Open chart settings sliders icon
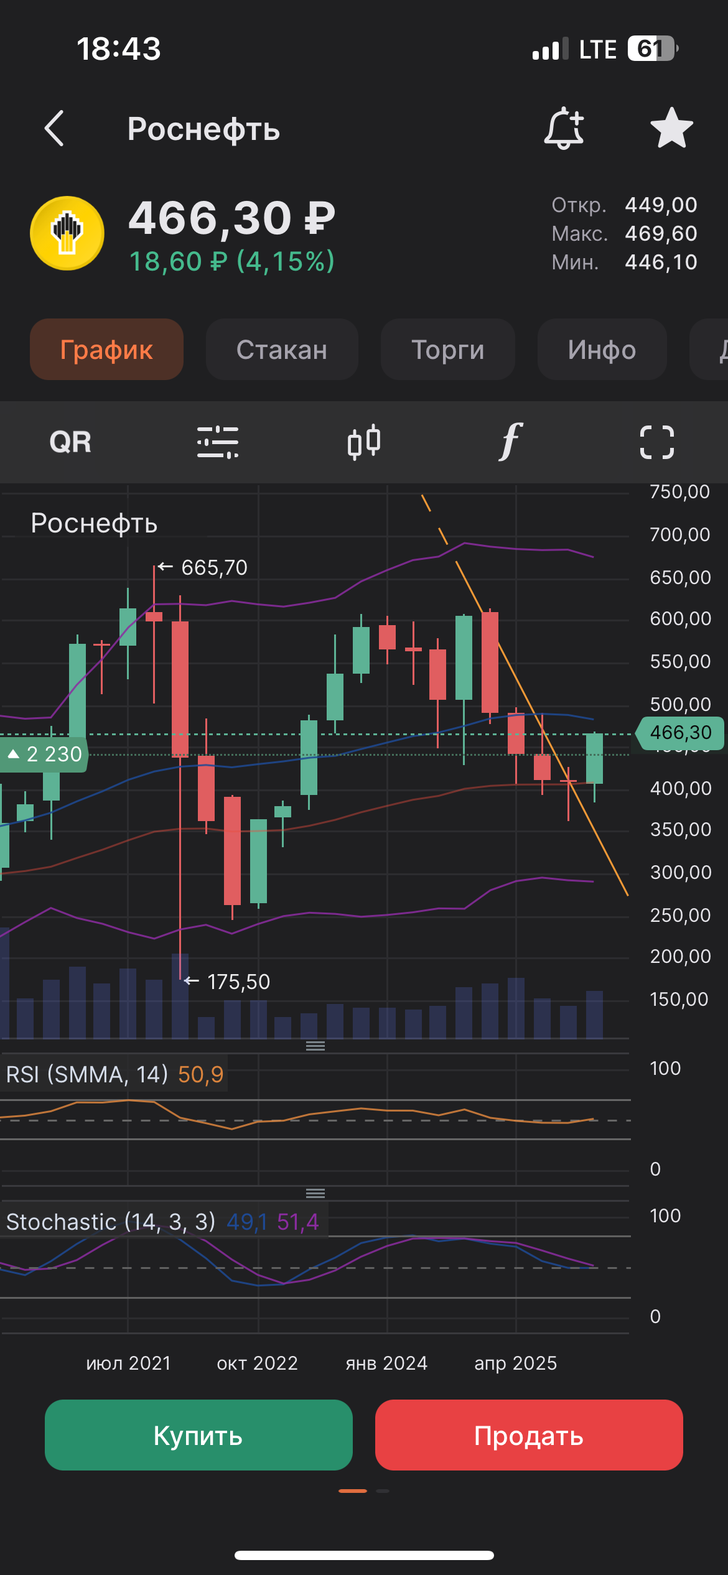728x1575 pixels. tap(217, 442)
